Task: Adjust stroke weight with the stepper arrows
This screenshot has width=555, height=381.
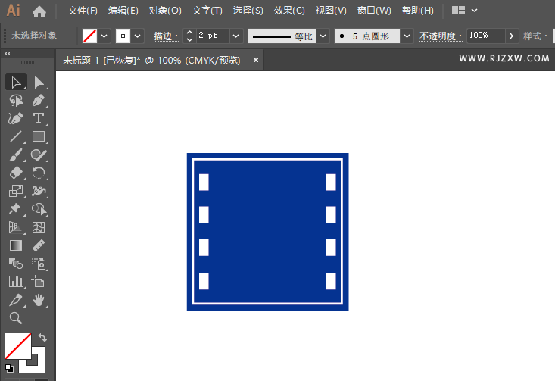Action: point(189,36)
